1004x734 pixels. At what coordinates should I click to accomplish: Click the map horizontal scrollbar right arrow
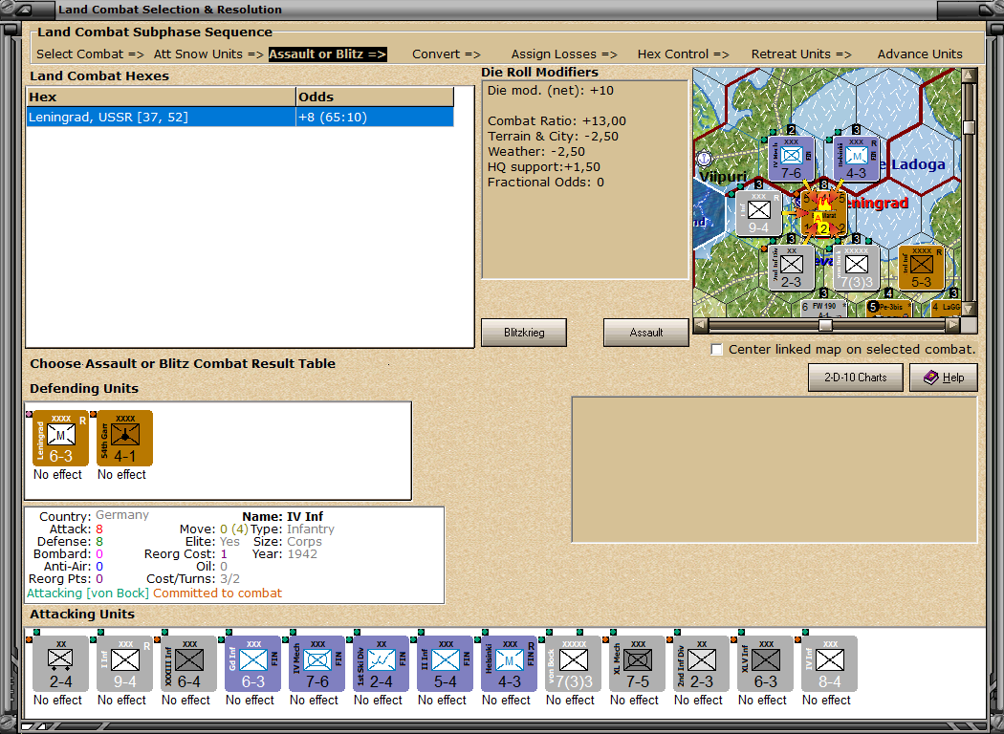(x=953, y=324)
